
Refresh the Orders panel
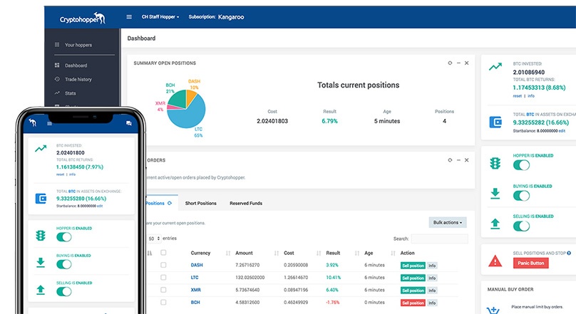point(450,160)
